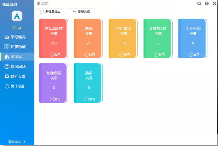
Task: Click the info icon for 关于我们
Action: coord(7,86)
